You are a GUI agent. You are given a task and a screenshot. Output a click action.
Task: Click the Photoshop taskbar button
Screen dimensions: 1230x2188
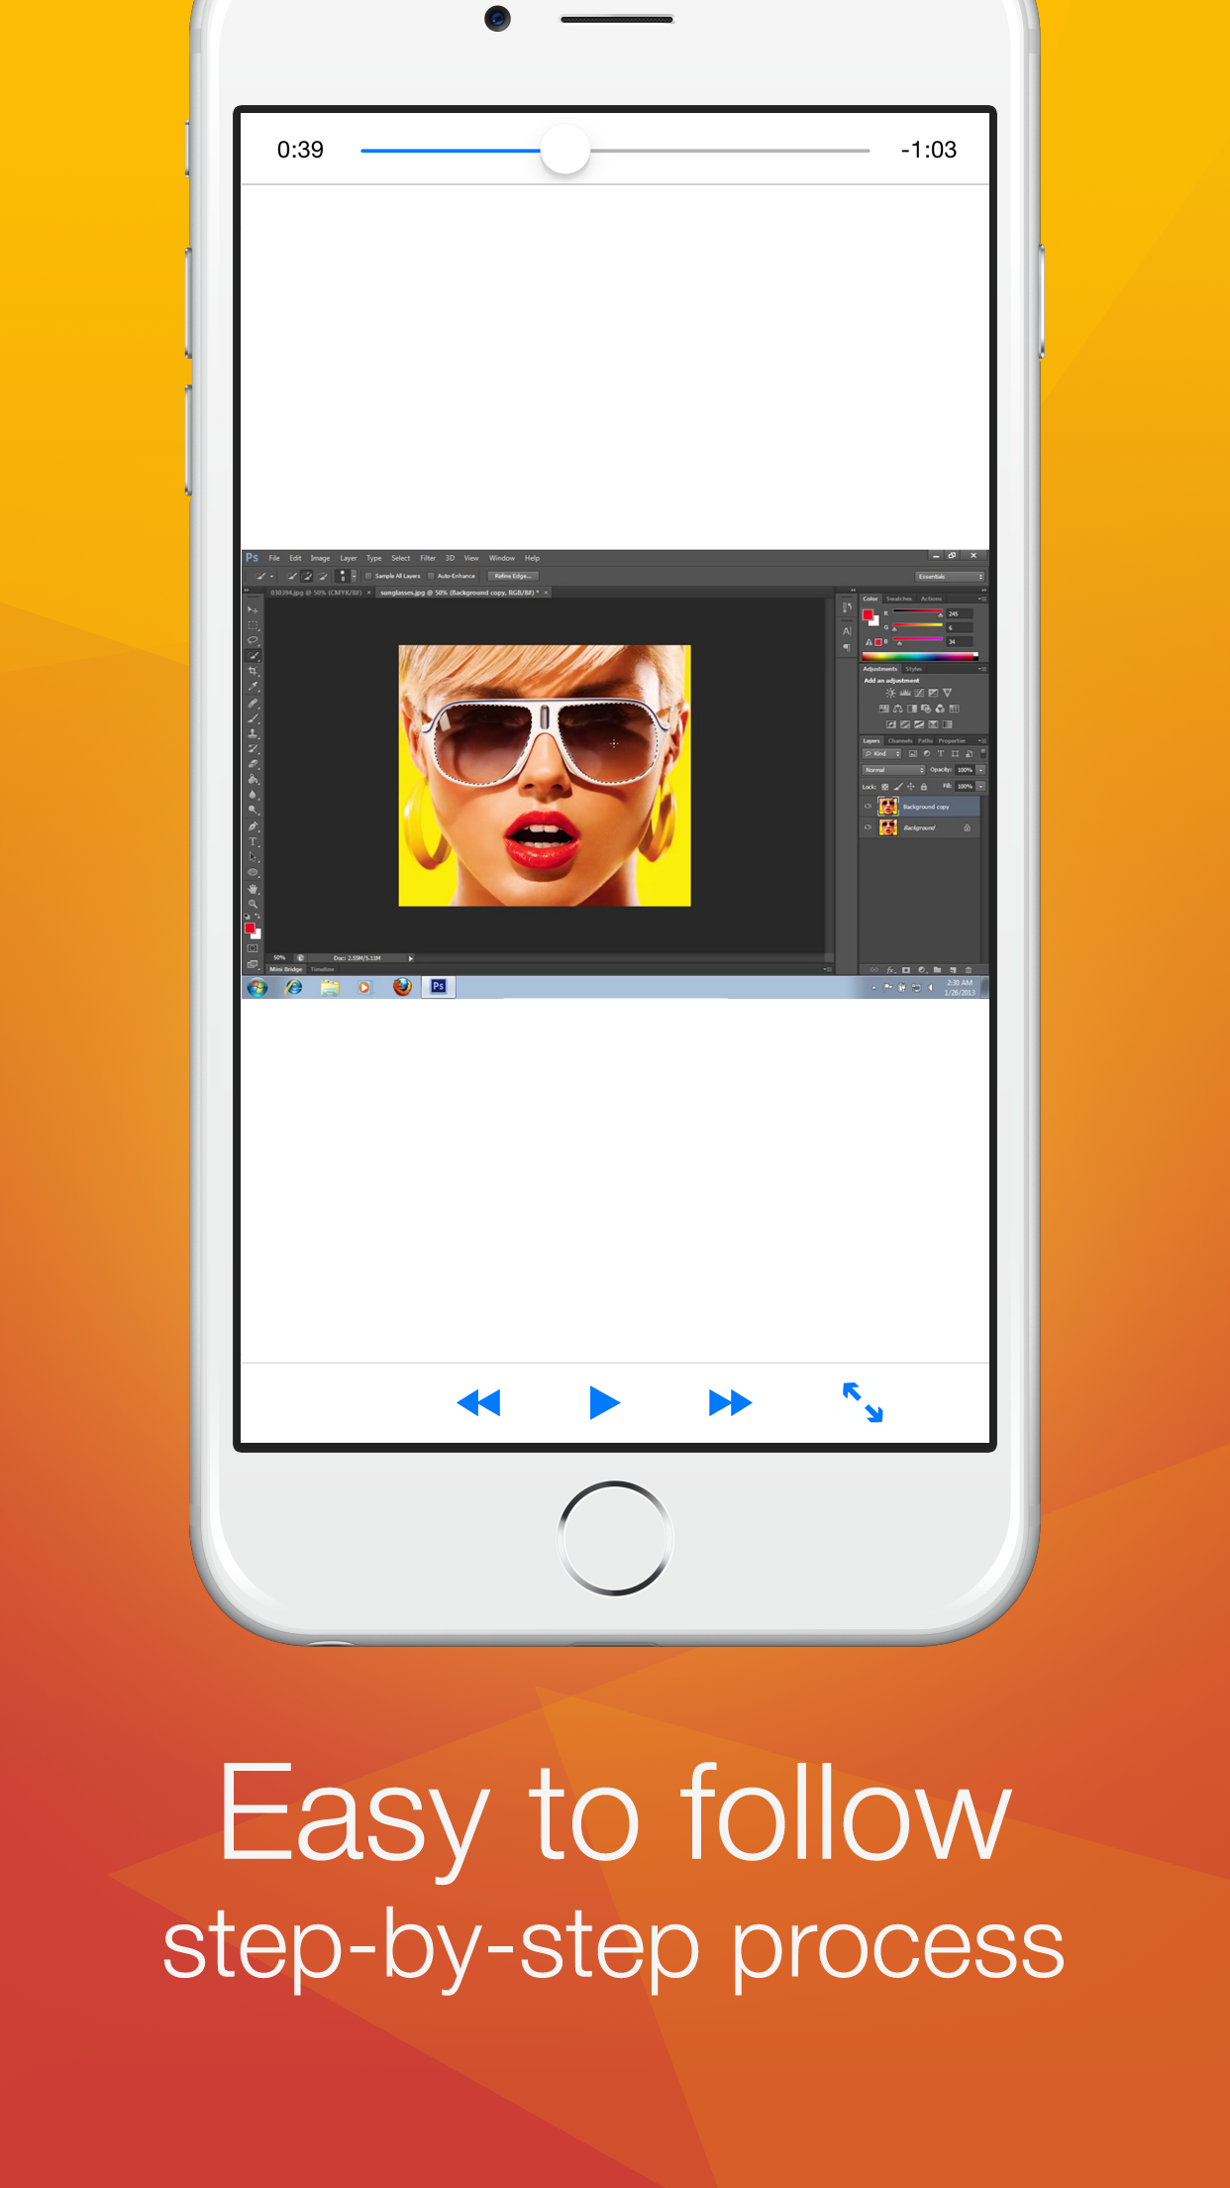(x=438, y=987)
